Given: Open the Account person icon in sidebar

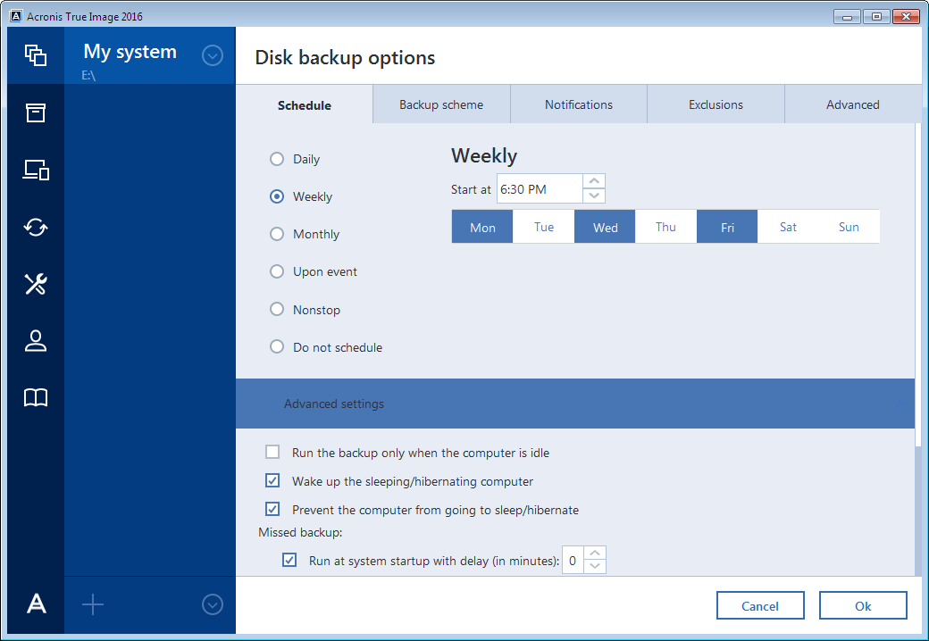Looking at the screenshot, I should [35, 341].
